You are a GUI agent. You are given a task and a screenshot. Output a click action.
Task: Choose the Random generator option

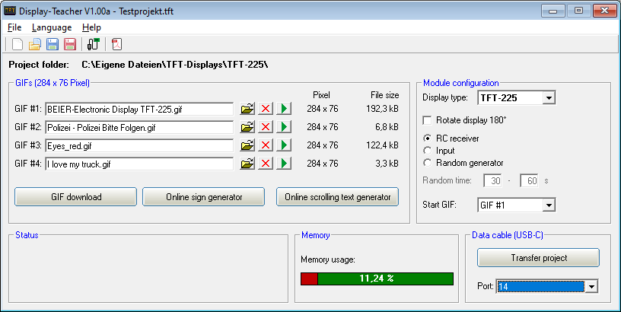tap(427, 163)
